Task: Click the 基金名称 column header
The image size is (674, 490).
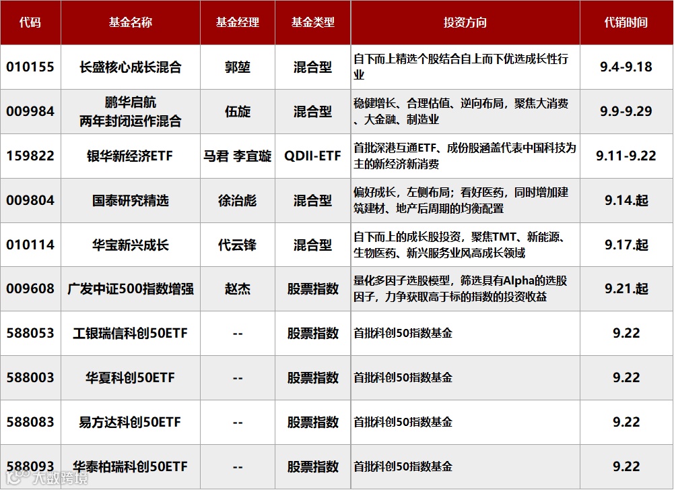Action: coord(130,22)
